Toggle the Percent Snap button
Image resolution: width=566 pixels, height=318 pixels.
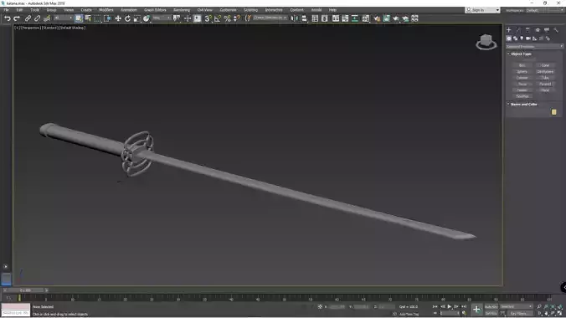coord(228,18)
